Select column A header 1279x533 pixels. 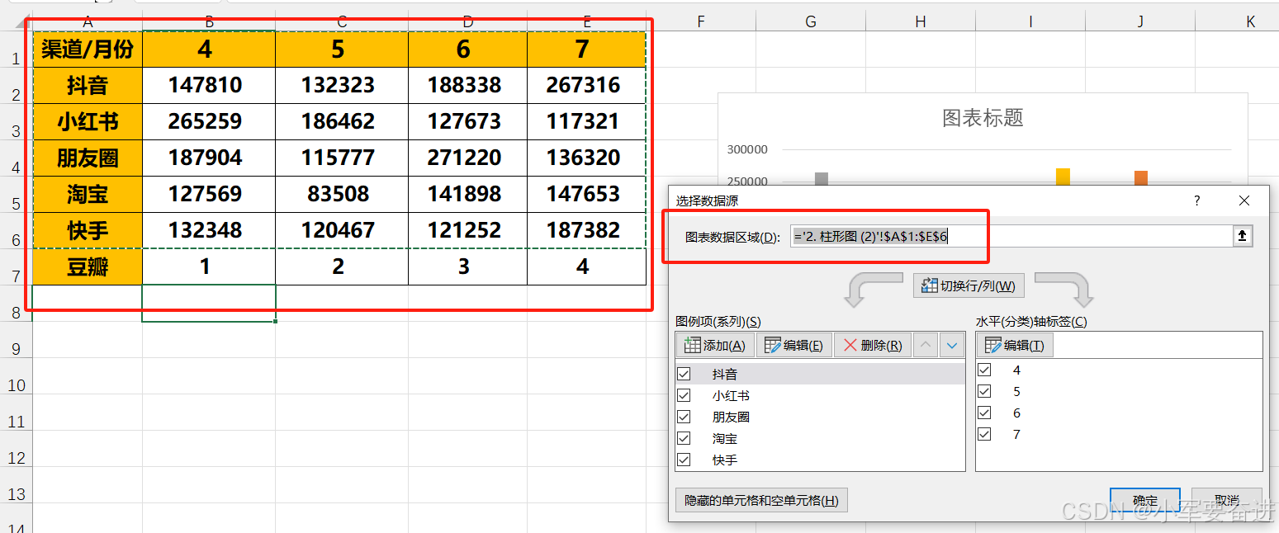coord(88,21)
